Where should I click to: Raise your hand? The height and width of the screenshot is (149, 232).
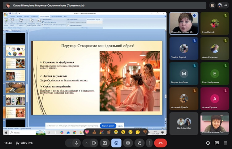click(x=139, y=143)
